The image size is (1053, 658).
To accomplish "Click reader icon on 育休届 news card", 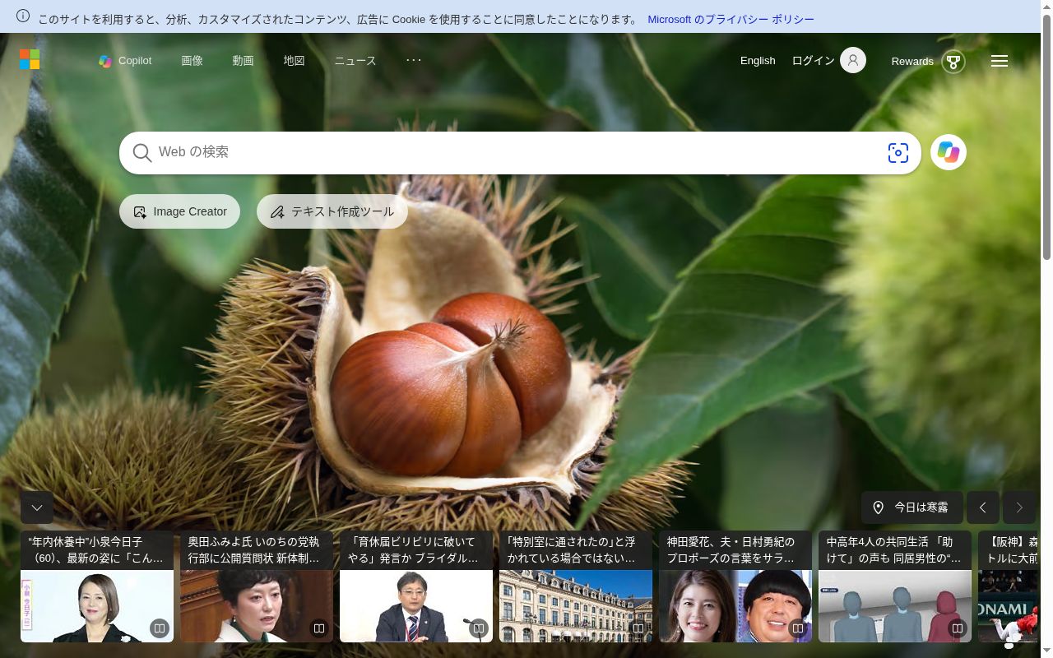I will [479, 628].
